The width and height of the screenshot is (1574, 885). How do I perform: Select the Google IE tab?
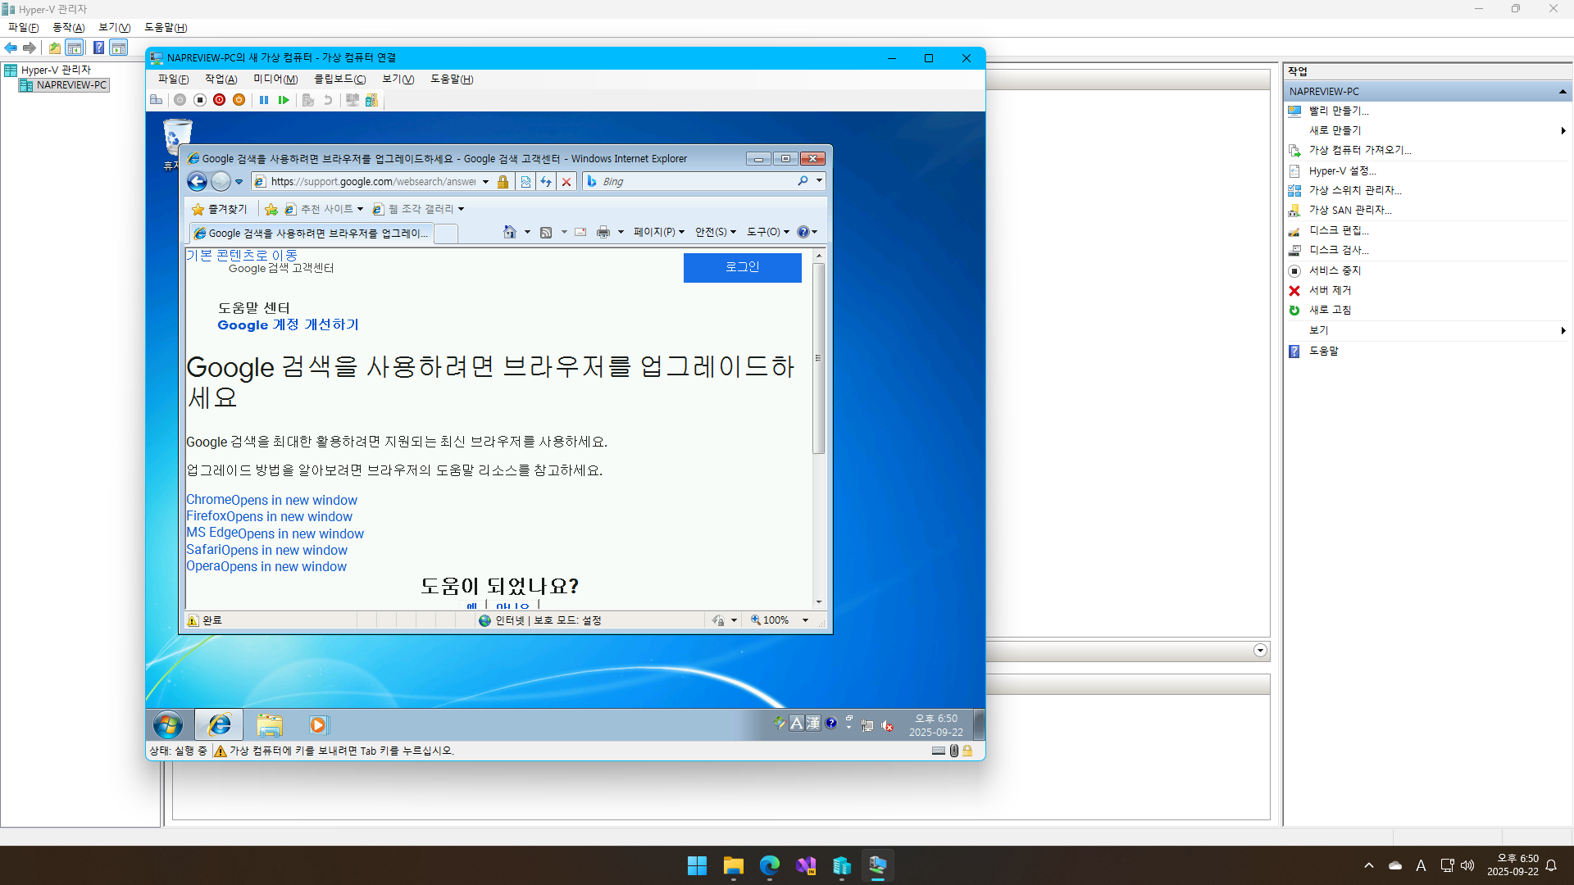pyautogui.click(x=312, y=234)
